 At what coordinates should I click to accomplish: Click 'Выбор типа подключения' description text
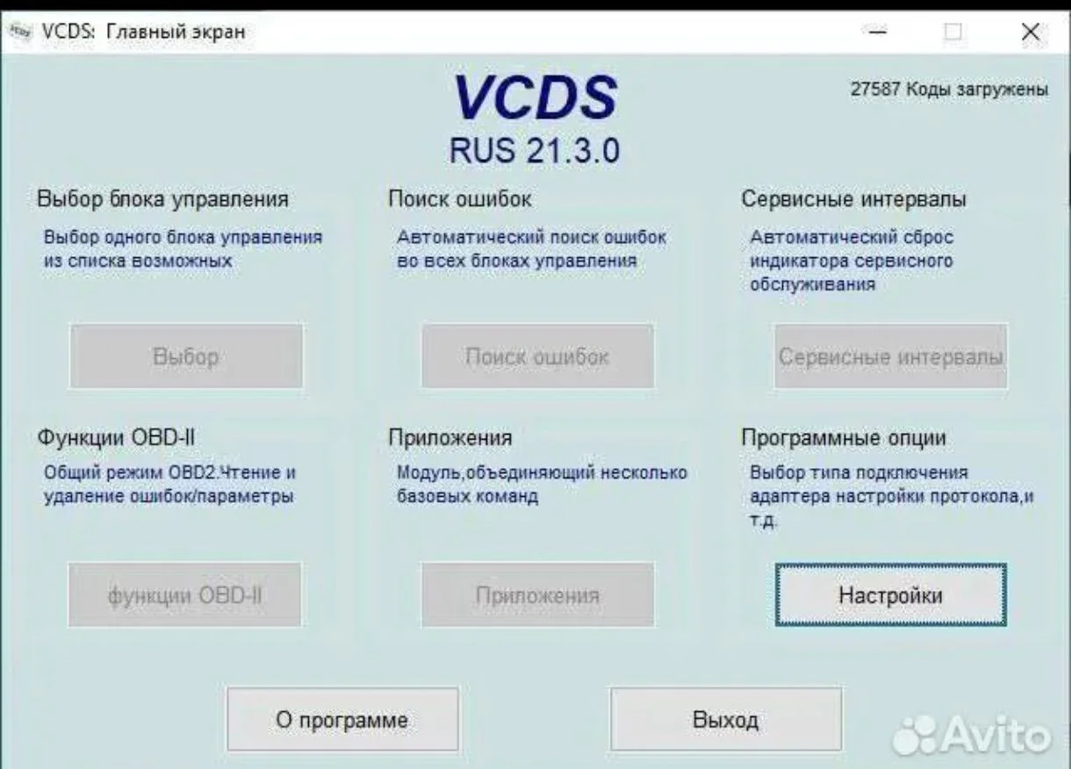[x=892, y=496]
